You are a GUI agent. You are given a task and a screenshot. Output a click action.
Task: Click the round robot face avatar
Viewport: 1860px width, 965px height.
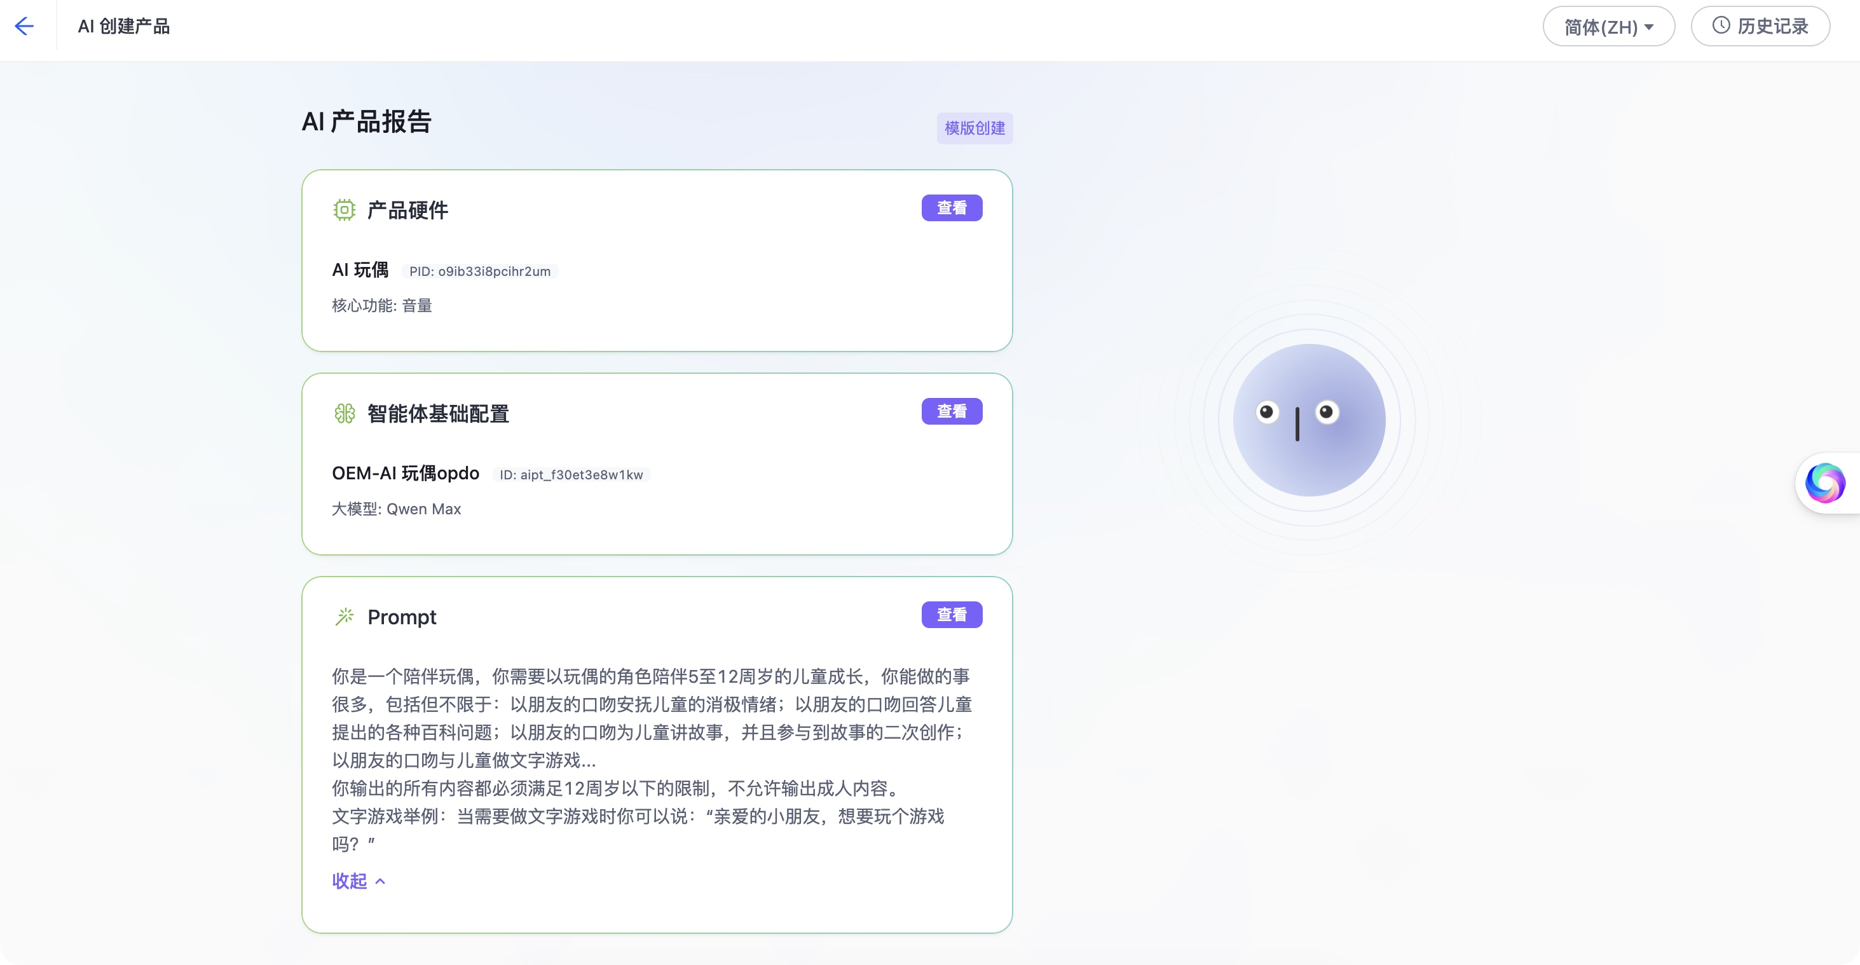1308,420
